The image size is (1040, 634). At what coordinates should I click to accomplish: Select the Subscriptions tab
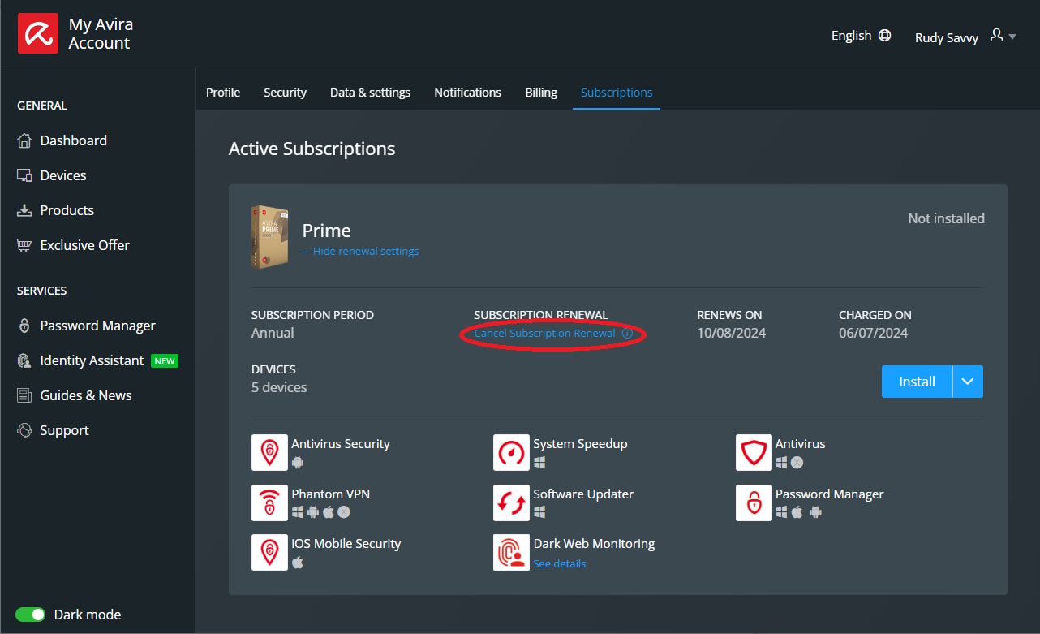point(617,93)
